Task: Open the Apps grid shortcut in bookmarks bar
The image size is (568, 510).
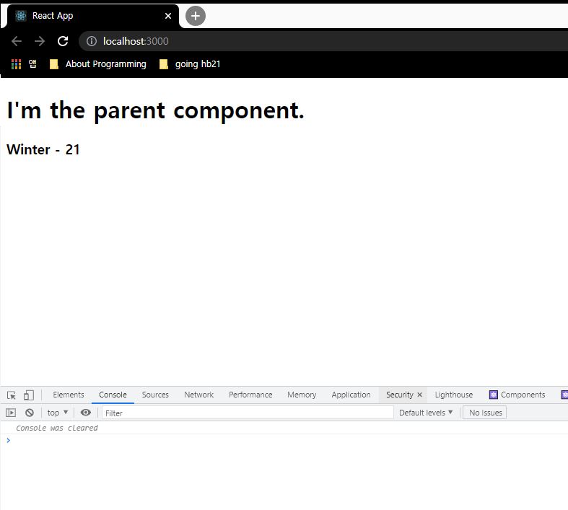Action: [x=16, y=64]
